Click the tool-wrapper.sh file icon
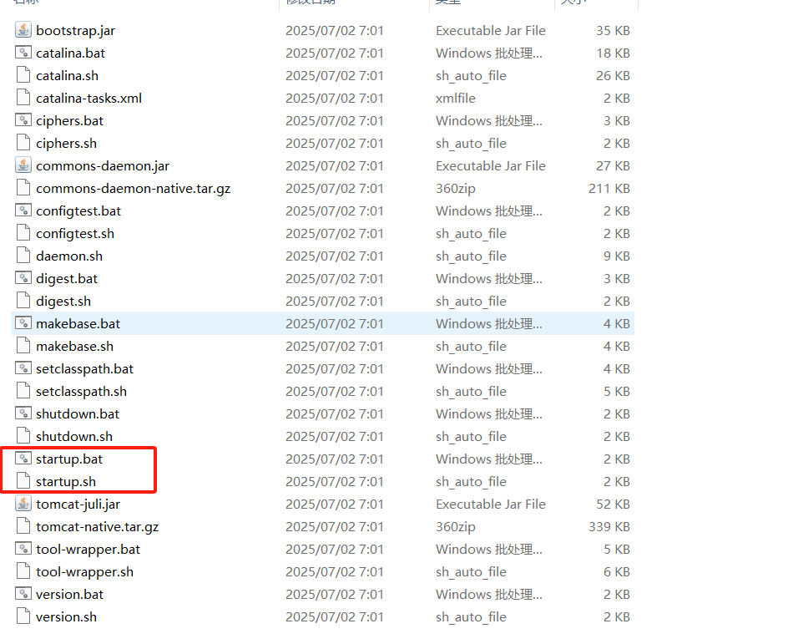The width and height of the screenshot is (798, 644). [x=23, y=571]
